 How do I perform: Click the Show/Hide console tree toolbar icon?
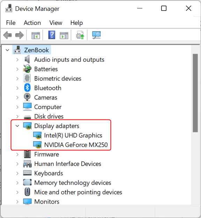[36, 35]
